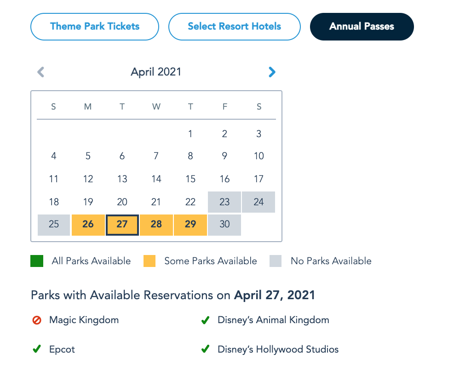Click unavailable date April 23

[x=224, y=202]
